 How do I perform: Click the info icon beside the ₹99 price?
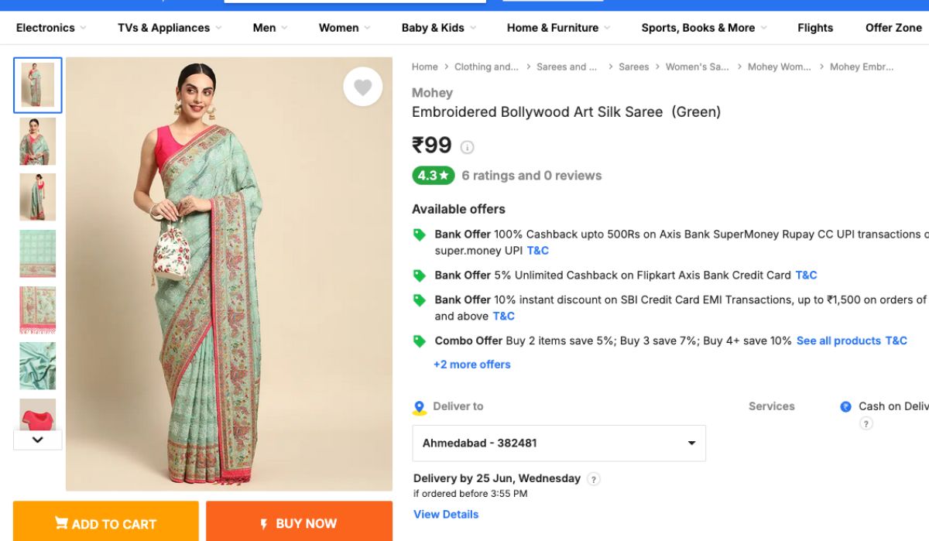pos(468,147)
